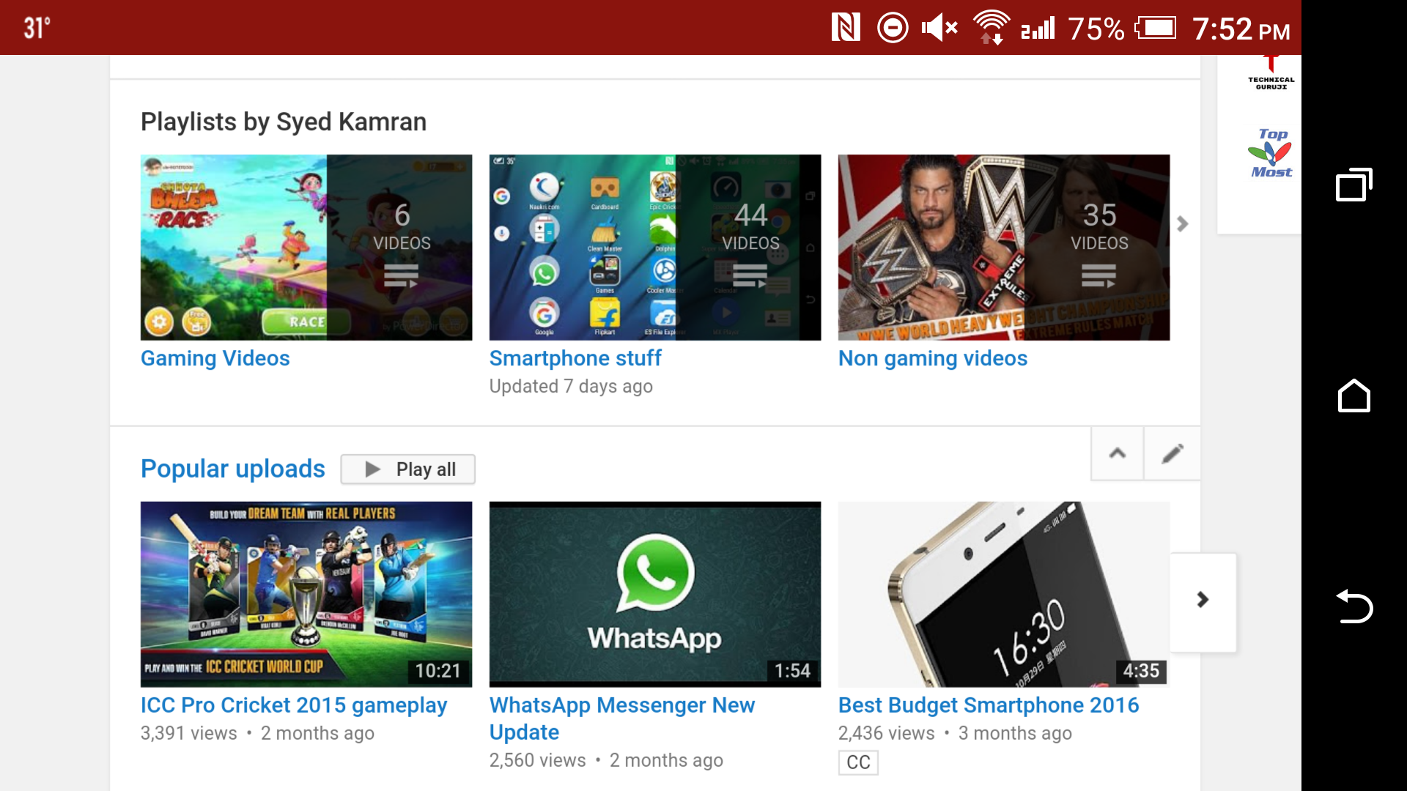The height and width of the screenshot is (791, 1407).
Task: Click the CC closed captions badge
Action: [x=858, y=762]
